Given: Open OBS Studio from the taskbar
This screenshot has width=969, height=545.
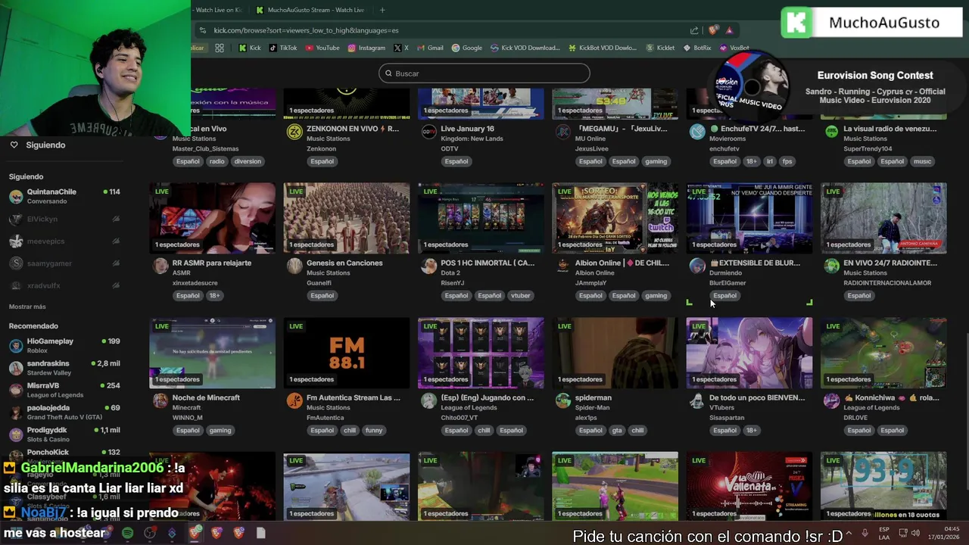Looking at the screenshot, I should click(x=150, y=533).
